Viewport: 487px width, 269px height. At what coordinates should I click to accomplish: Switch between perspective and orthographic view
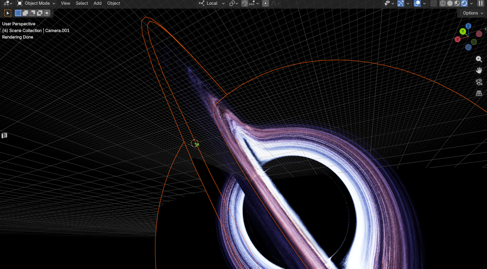tap(479, 93)
